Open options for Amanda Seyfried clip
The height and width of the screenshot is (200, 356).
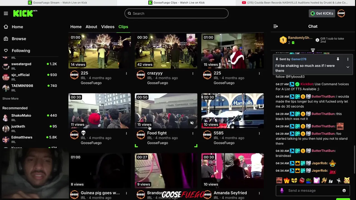pyautogui.click(x=259, y=193)
